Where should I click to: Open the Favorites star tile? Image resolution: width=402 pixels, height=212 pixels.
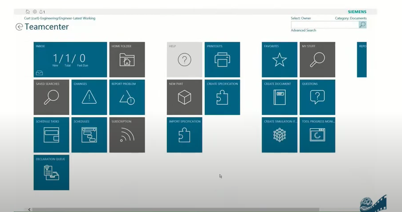[280, 60]
